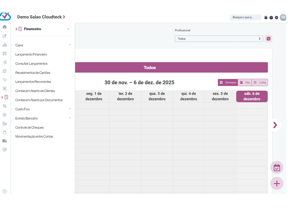Viewport: 288px width, 216px height.
Task: Click the percent sign sidebar icon
Action: click(x=4, y=106)
